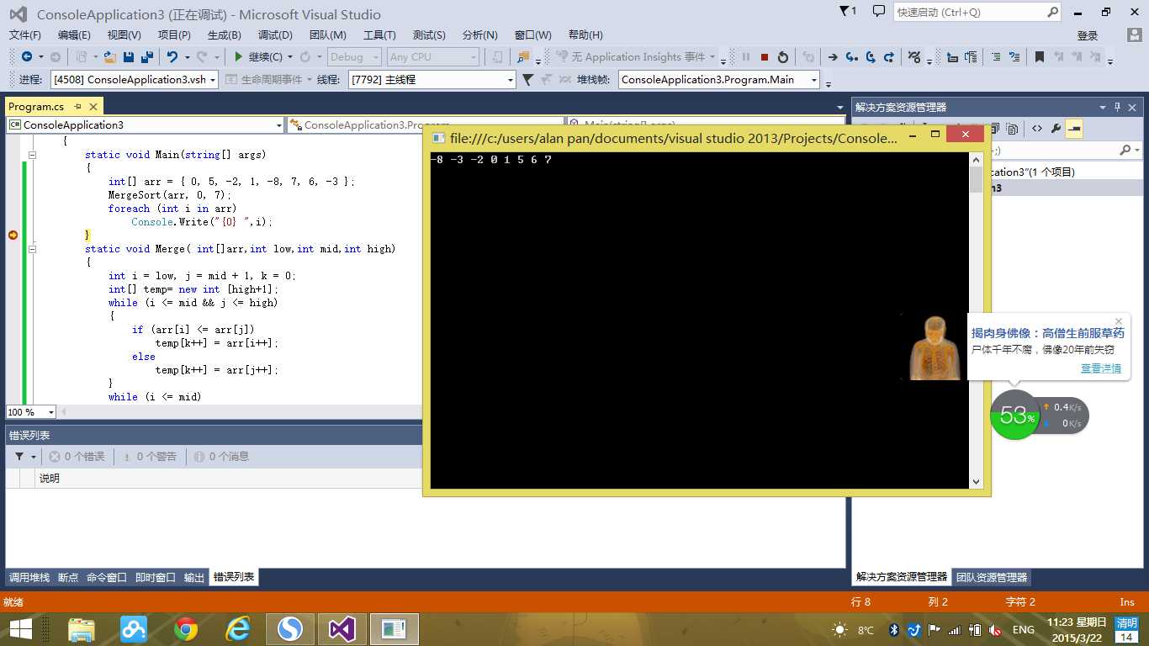Click the Show Next Statement arrow icon
Screen dimensions: 1149x646
[x=833, y=57]
